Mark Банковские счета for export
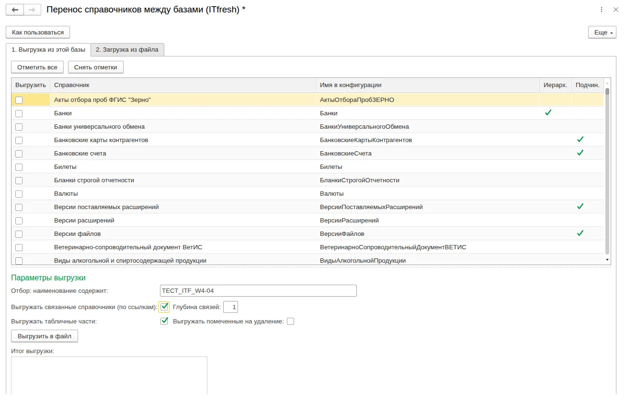This screenshot has width=626, height=400. pyautogui.click(x=19, y=154)
